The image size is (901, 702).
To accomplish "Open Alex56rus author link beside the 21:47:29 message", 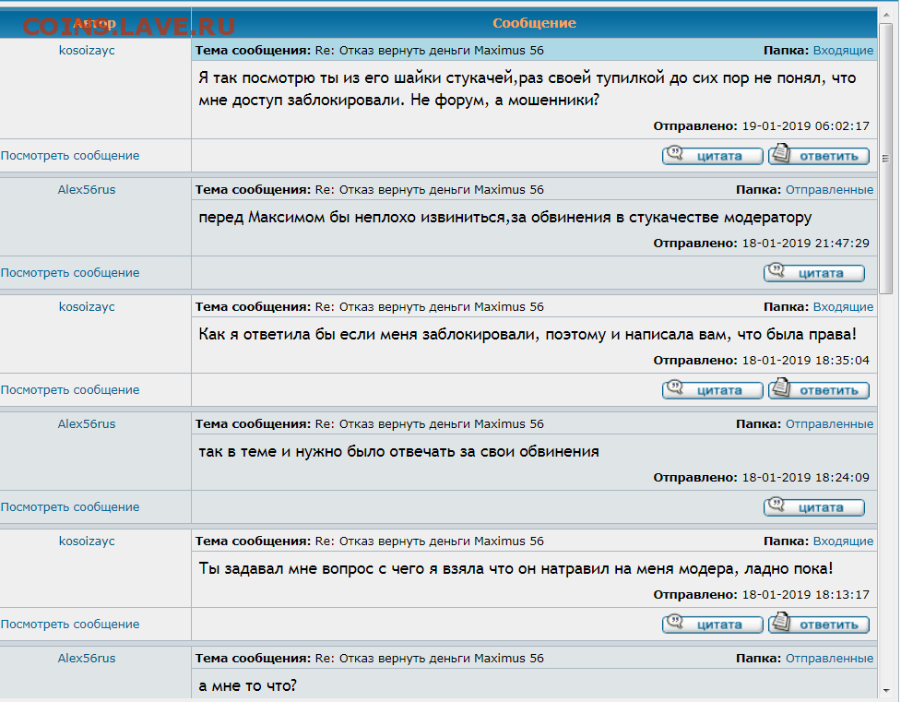I will point(87,189).
